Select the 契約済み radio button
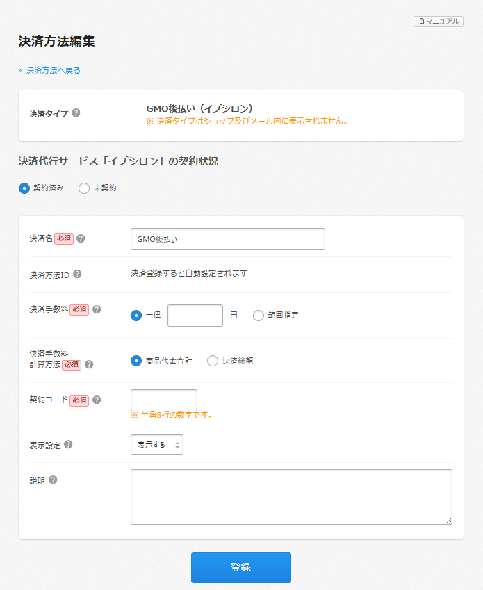The height and width of the screenshot is (590, 483). pyautogui.click(x=24, y=188)
